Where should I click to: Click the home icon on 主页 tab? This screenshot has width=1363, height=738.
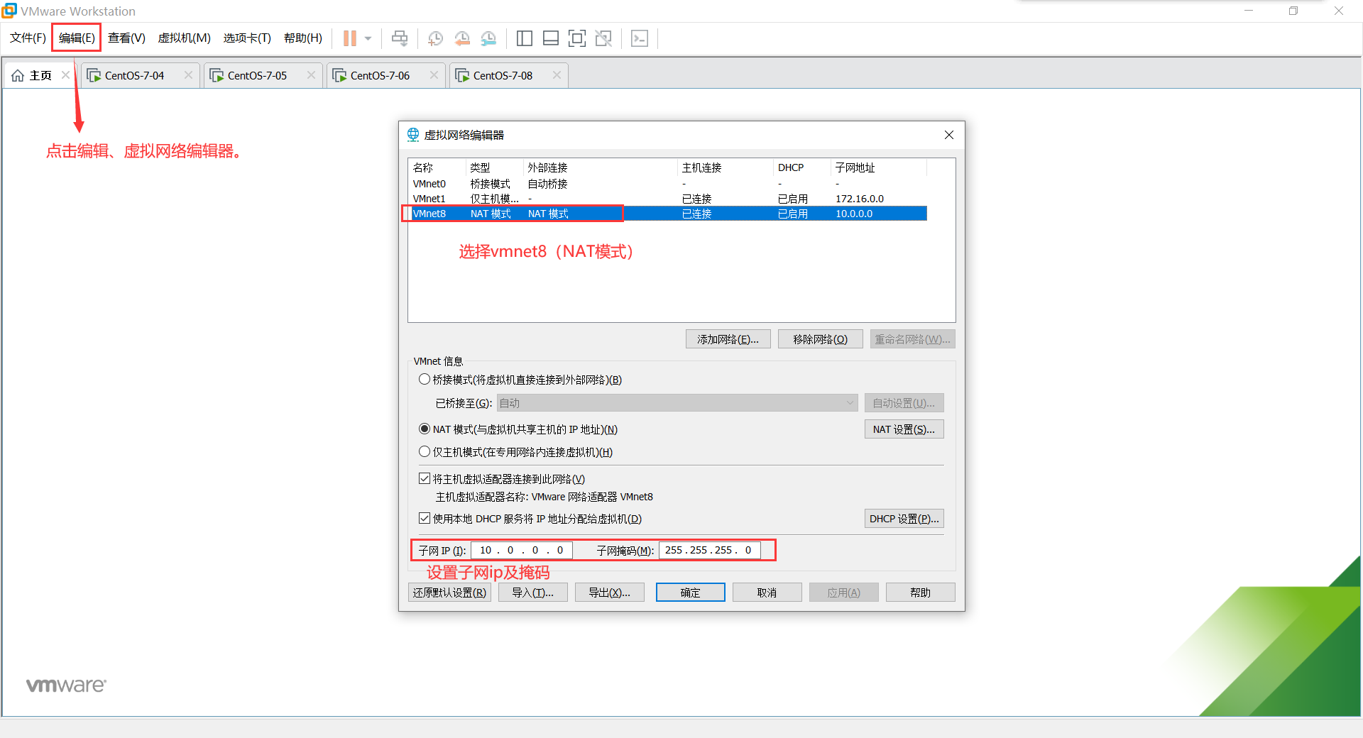click(18, 75)
